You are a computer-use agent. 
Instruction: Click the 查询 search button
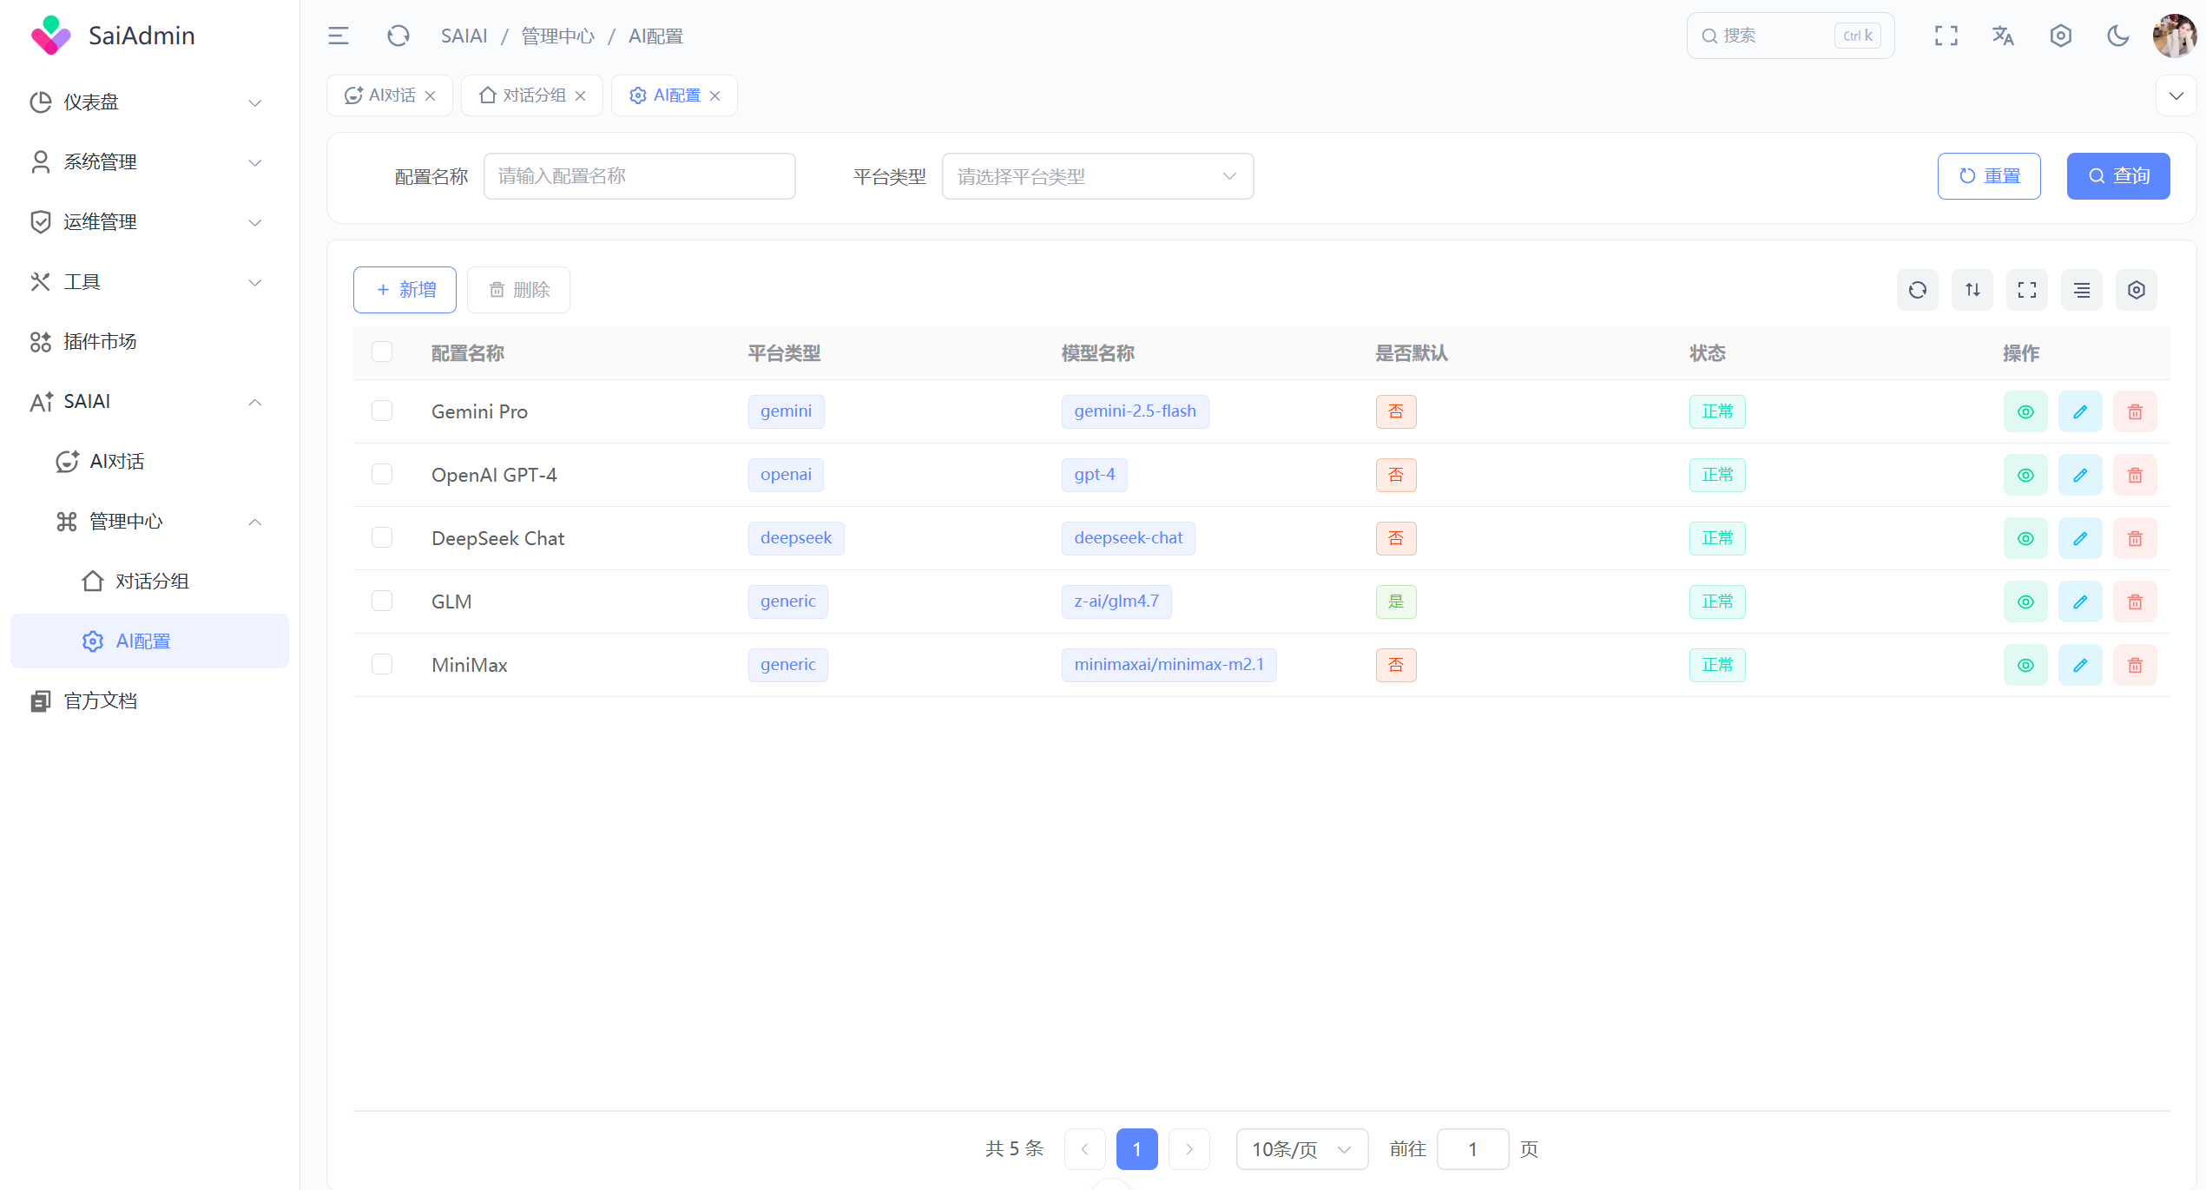pos(2117,176)
